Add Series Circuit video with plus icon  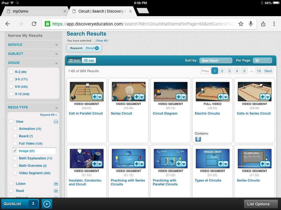(137, 97)
